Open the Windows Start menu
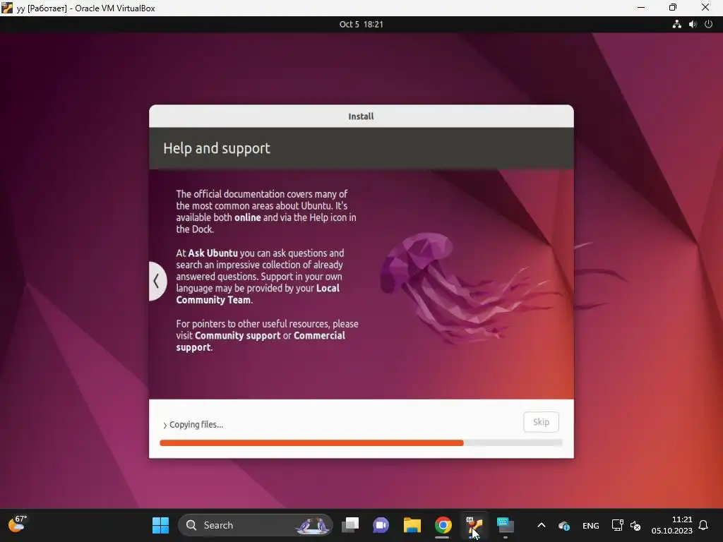This screenshot has height=542, width=723. pos(160,525)
